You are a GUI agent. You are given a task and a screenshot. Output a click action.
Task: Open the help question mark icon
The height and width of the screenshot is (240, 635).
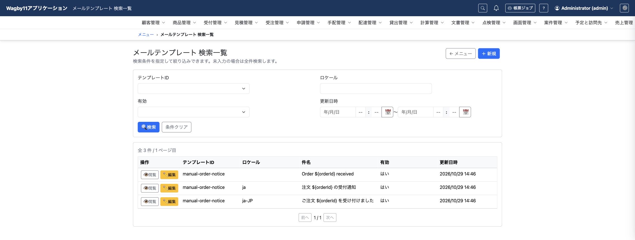[x=544, y=8]
